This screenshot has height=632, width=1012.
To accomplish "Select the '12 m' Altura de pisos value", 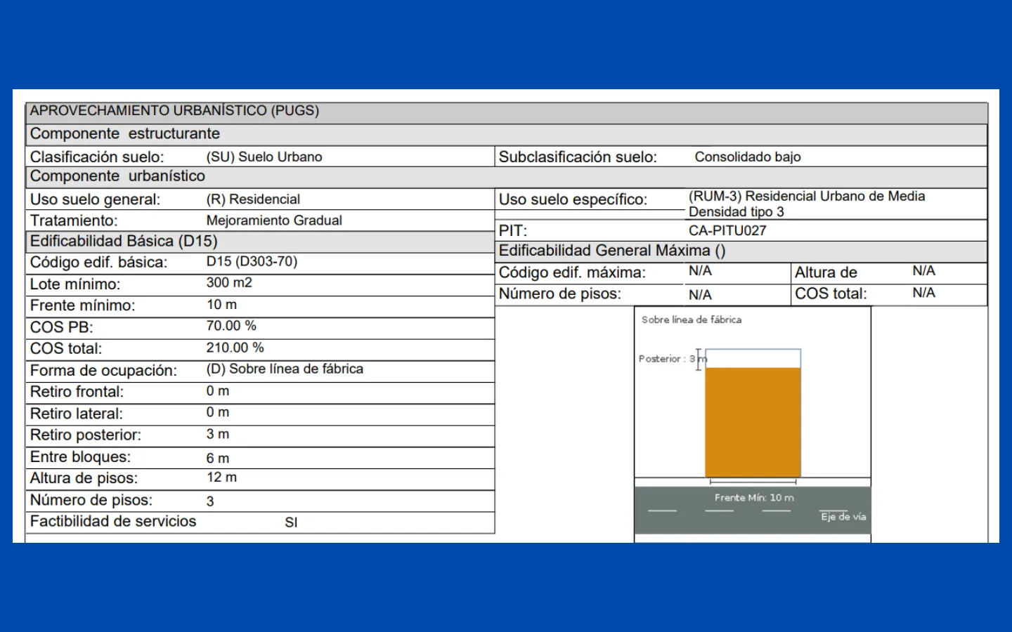I will (x=221, y=478).
